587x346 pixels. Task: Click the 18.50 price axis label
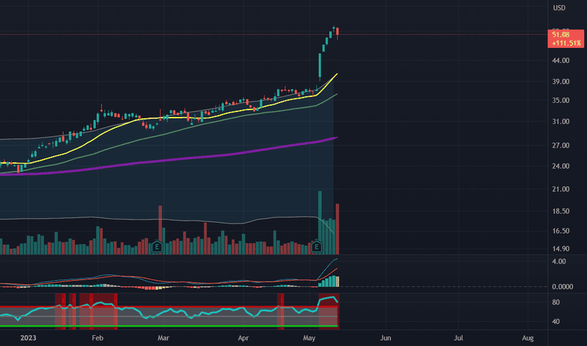[561, 211]
